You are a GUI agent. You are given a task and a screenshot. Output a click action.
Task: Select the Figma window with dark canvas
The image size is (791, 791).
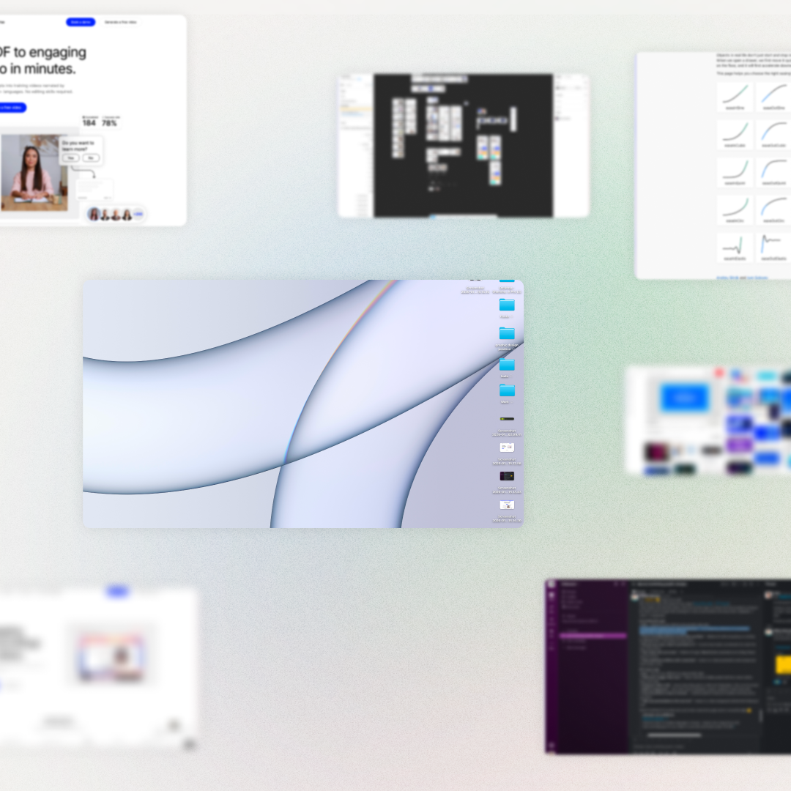[x=463, y=146]
